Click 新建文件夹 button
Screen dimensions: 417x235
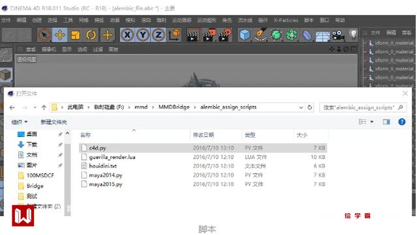click(53, 122)
